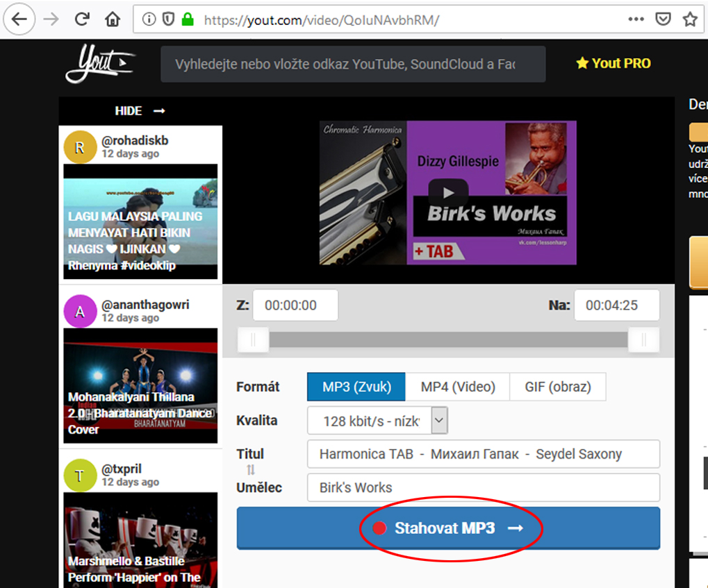
Task: Focus the Na: end time field
Action: click(x=617, y=305)
